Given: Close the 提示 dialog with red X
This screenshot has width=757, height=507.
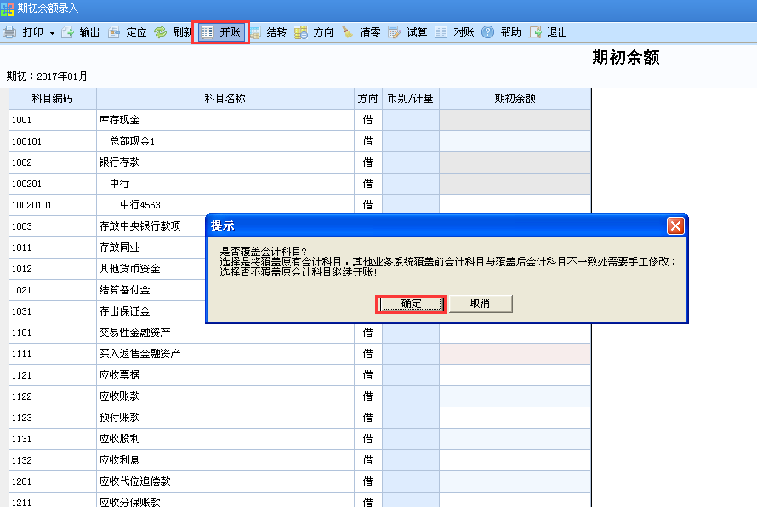Looking at the screenshot, I should tap(675, 225).
